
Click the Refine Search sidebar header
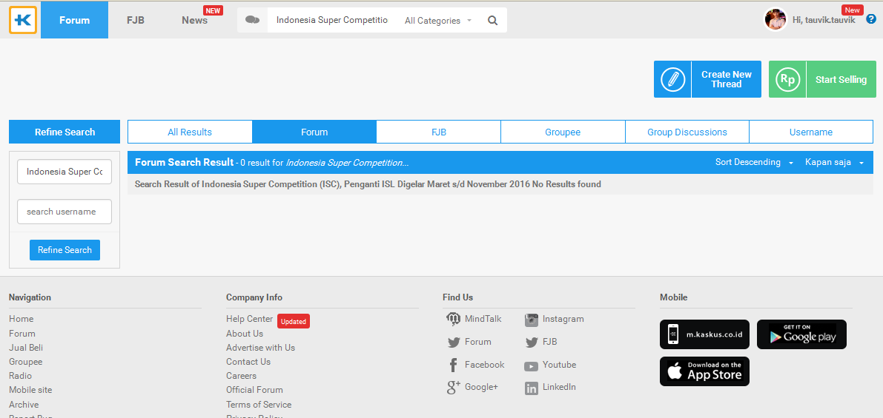pyautogui.click(x=65, y=132)
